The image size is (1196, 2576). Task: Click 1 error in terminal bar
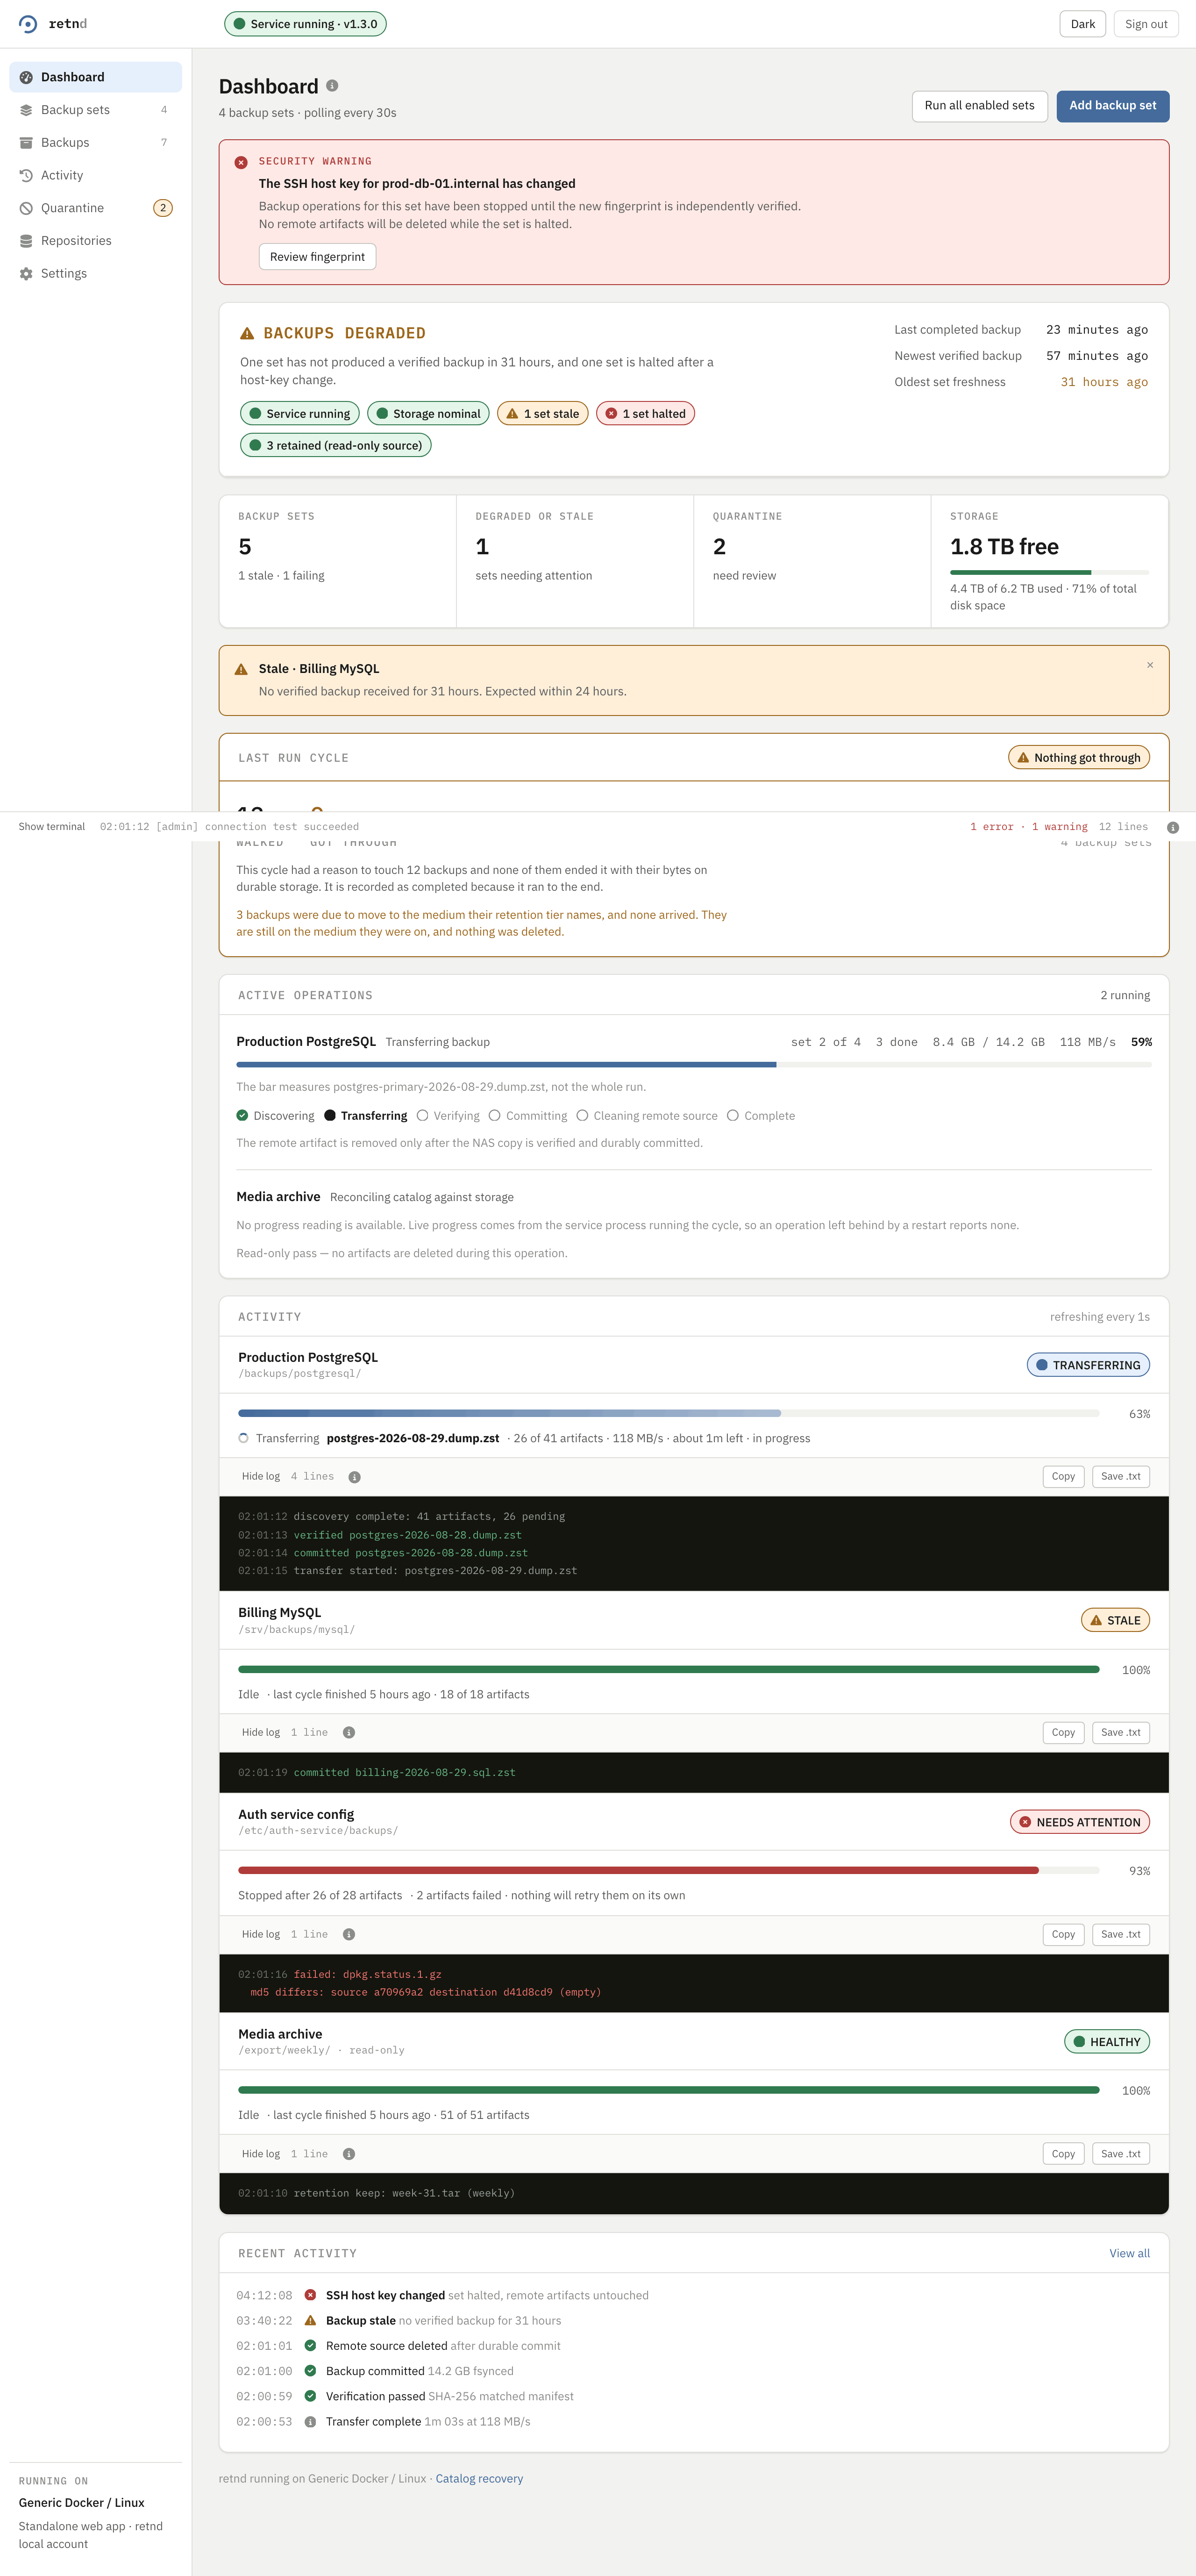[x=991, y=827]
